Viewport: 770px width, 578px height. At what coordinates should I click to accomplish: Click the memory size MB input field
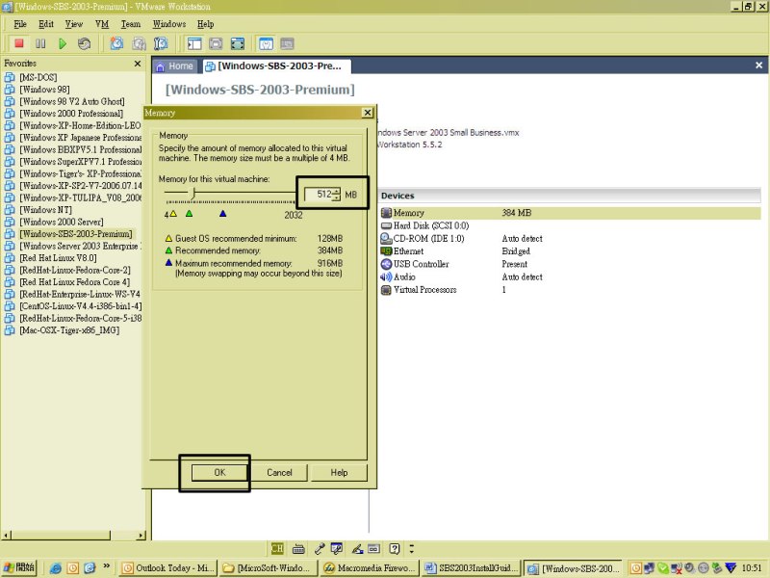[x=319, y=195]
